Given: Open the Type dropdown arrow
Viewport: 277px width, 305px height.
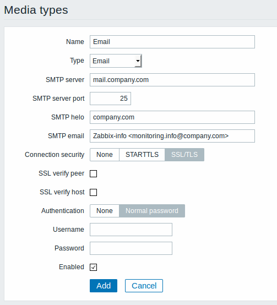Looking at the screenshot, I should pos(138,61).
